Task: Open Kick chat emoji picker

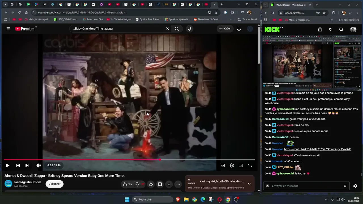Action: coord(345,186)
